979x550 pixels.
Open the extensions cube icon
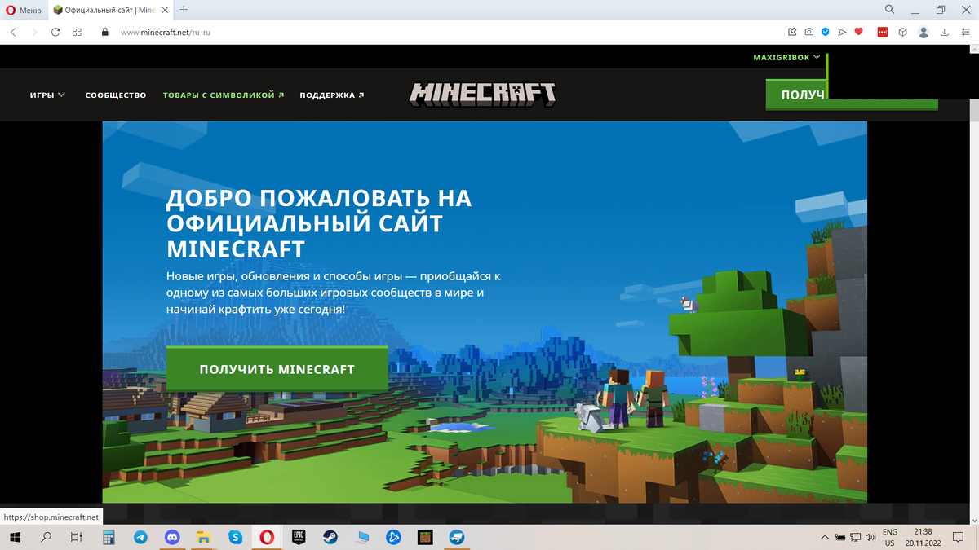pyautogui.click(x=902, y=33)
